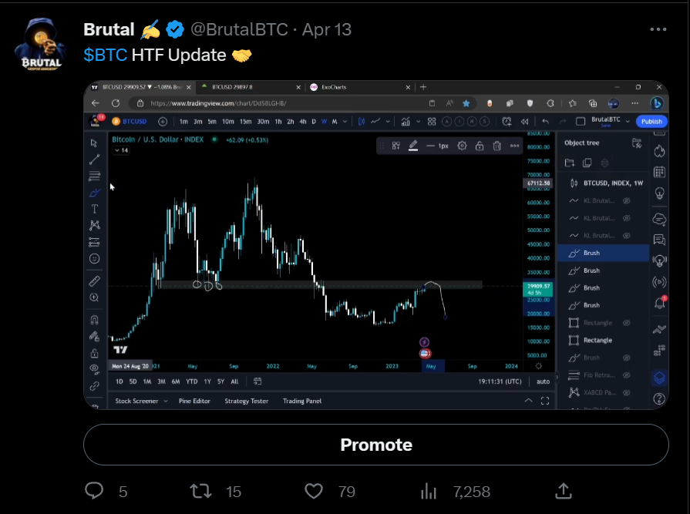Select the ruler Measure tool
Screen dimensions: 690x514
pos(94,281)
